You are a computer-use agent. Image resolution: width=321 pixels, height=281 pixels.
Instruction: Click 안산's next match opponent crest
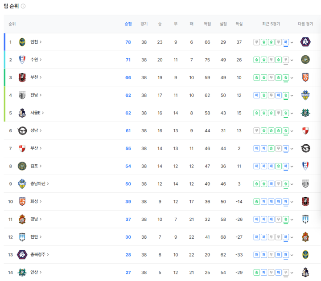305,273
